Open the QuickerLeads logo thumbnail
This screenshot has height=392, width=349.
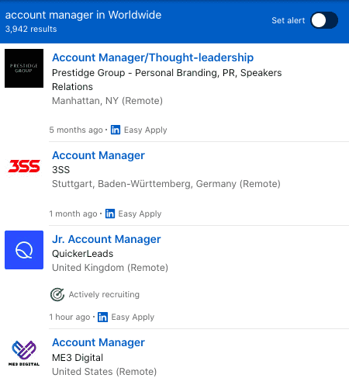coord(24,250)
